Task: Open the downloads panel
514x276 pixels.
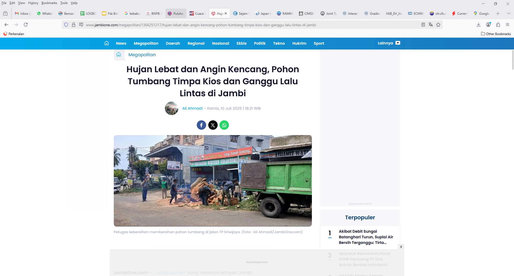Action: (479, 25)
